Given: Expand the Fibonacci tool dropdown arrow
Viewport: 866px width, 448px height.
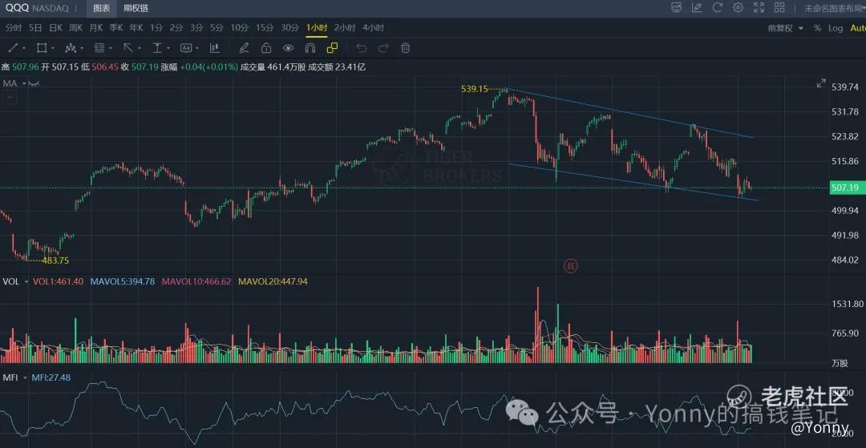Looking at the screenshot, I should (x=111, y=49).
